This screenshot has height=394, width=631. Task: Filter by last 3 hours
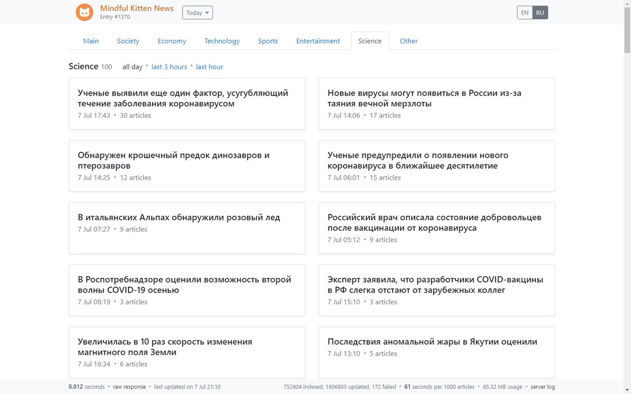(169, 67)
